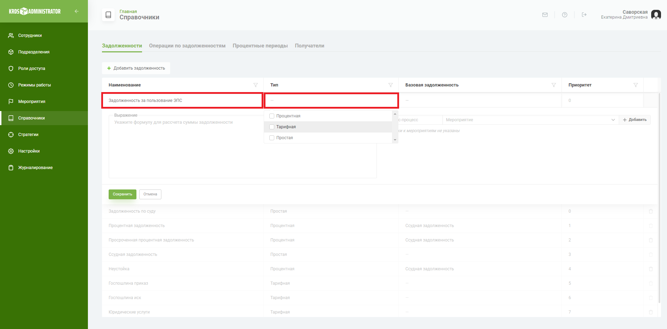
Task: Open Мероприятия section in sidebar
Action: 32,102
